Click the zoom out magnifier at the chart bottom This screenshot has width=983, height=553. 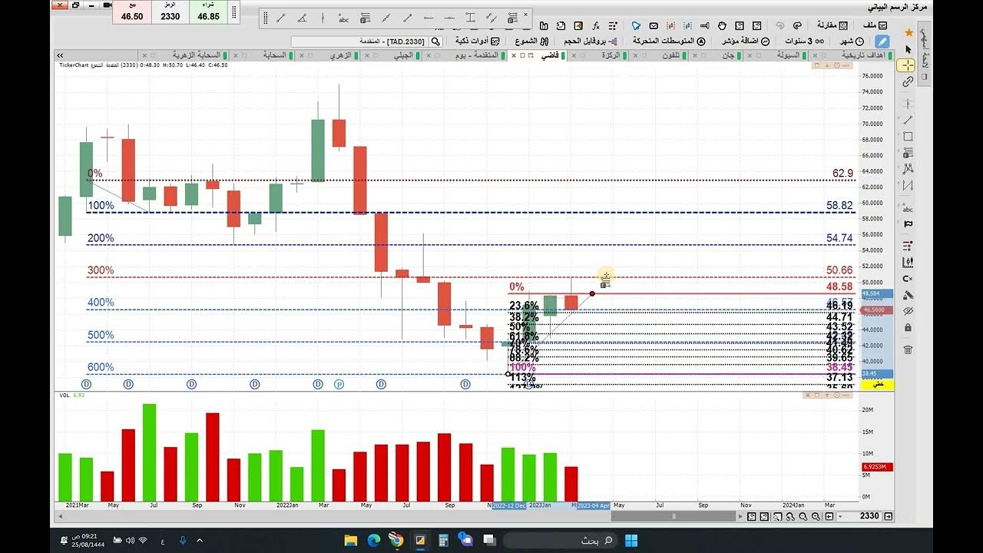point(804,517)
